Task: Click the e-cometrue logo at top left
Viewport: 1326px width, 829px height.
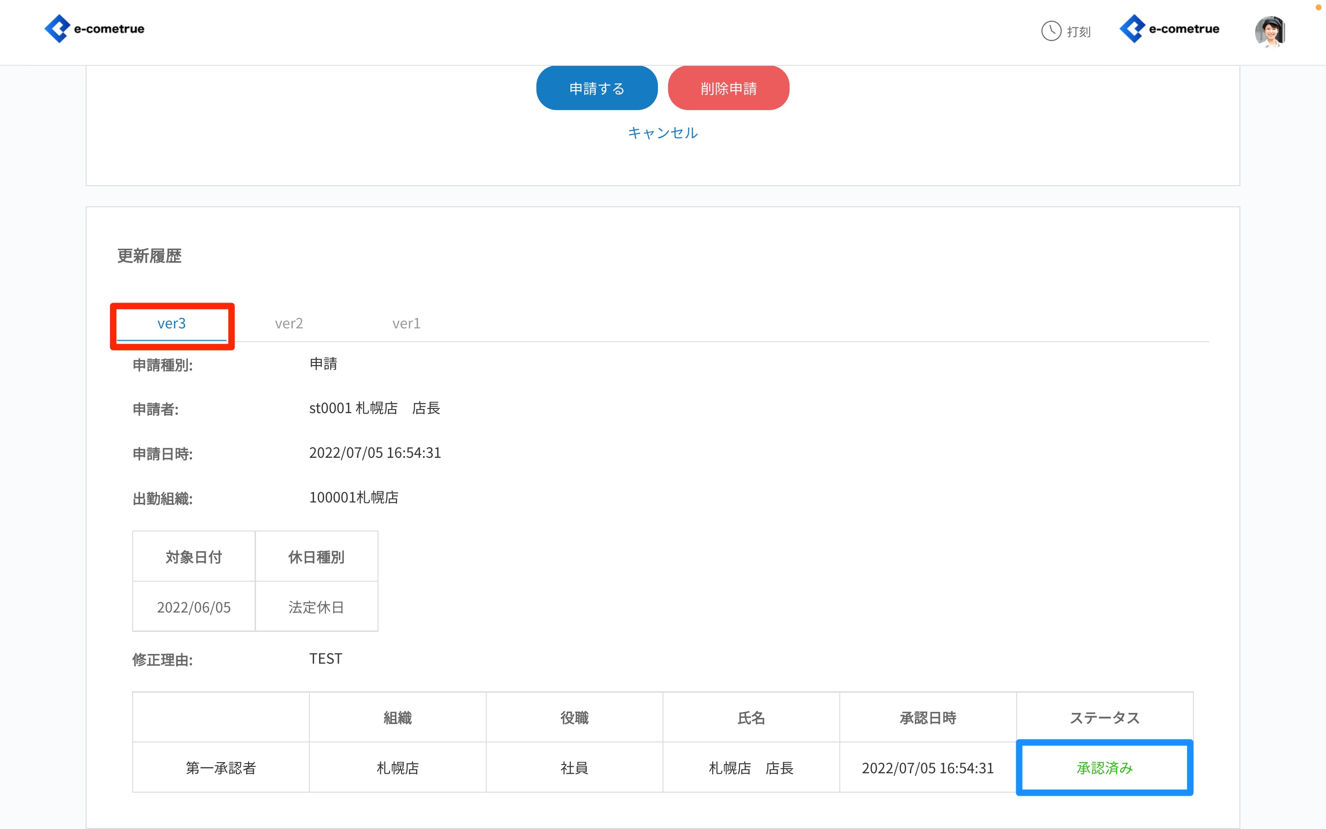Action: (94, 29)
